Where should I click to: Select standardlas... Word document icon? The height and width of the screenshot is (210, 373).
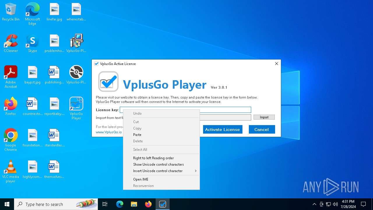[x=54, y=138]
